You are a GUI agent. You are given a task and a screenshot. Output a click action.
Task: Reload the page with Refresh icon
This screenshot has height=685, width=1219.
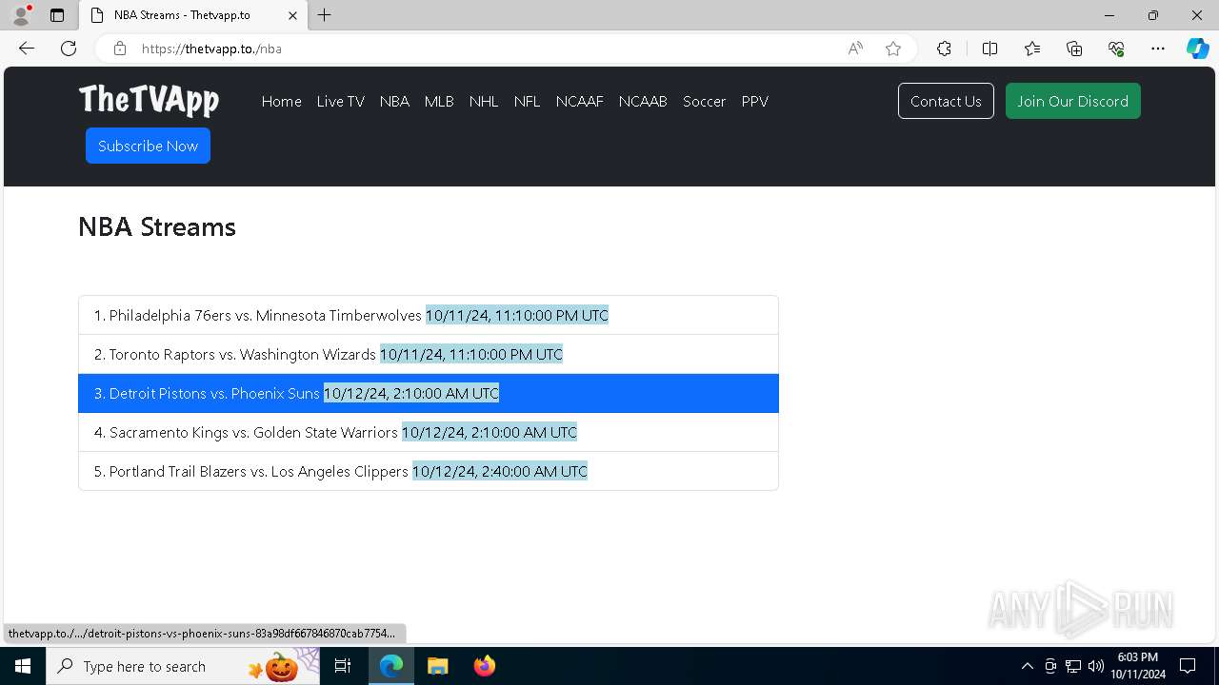(x=69, y=49)
